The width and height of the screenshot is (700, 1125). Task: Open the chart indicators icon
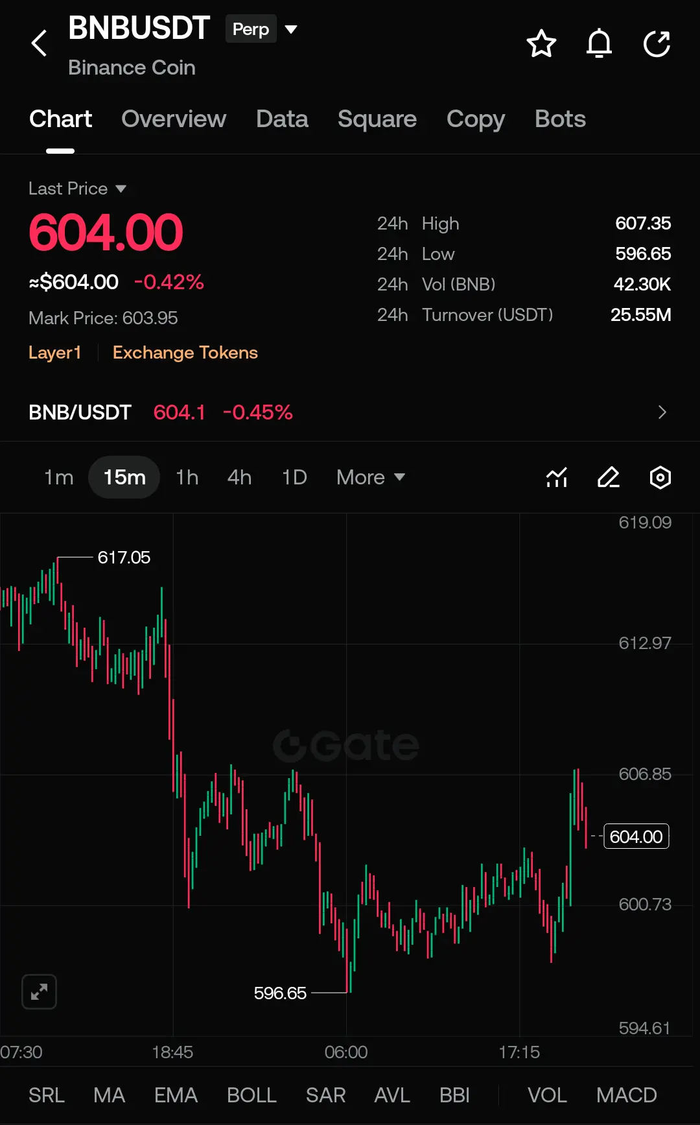(x=557, y=478)
